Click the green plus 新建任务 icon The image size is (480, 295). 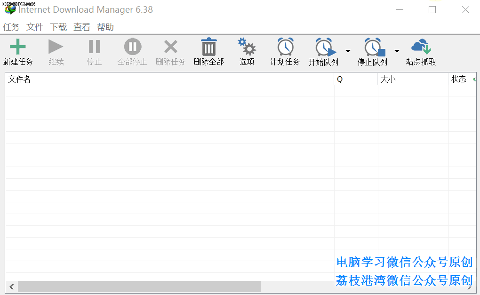pyautogui.click(x=18, y=47)
